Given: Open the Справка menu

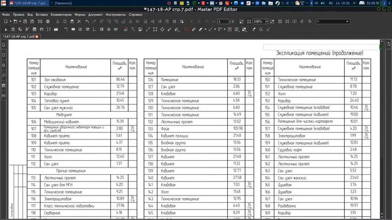Looking at the screenshot, I should [135, 15].
